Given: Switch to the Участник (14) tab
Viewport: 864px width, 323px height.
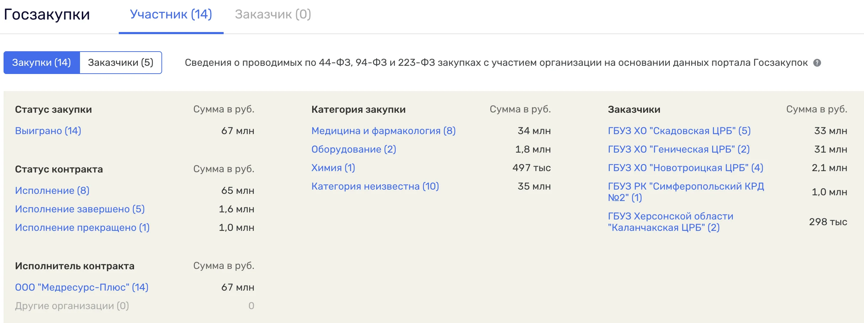Looking at the screenshot, I should click(171, 15).
